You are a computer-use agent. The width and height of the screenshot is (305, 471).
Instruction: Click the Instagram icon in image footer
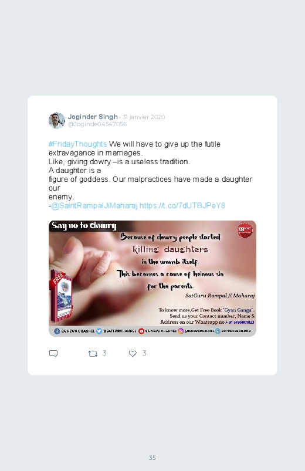coord(181,331)
